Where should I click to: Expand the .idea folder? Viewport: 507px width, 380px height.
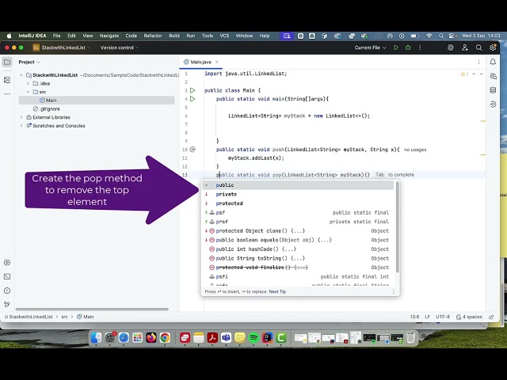(29, 83)
